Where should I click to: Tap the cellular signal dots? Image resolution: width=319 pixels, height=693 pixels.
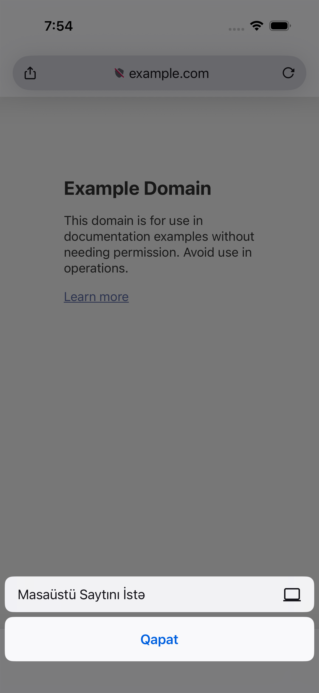pos(236,29)
